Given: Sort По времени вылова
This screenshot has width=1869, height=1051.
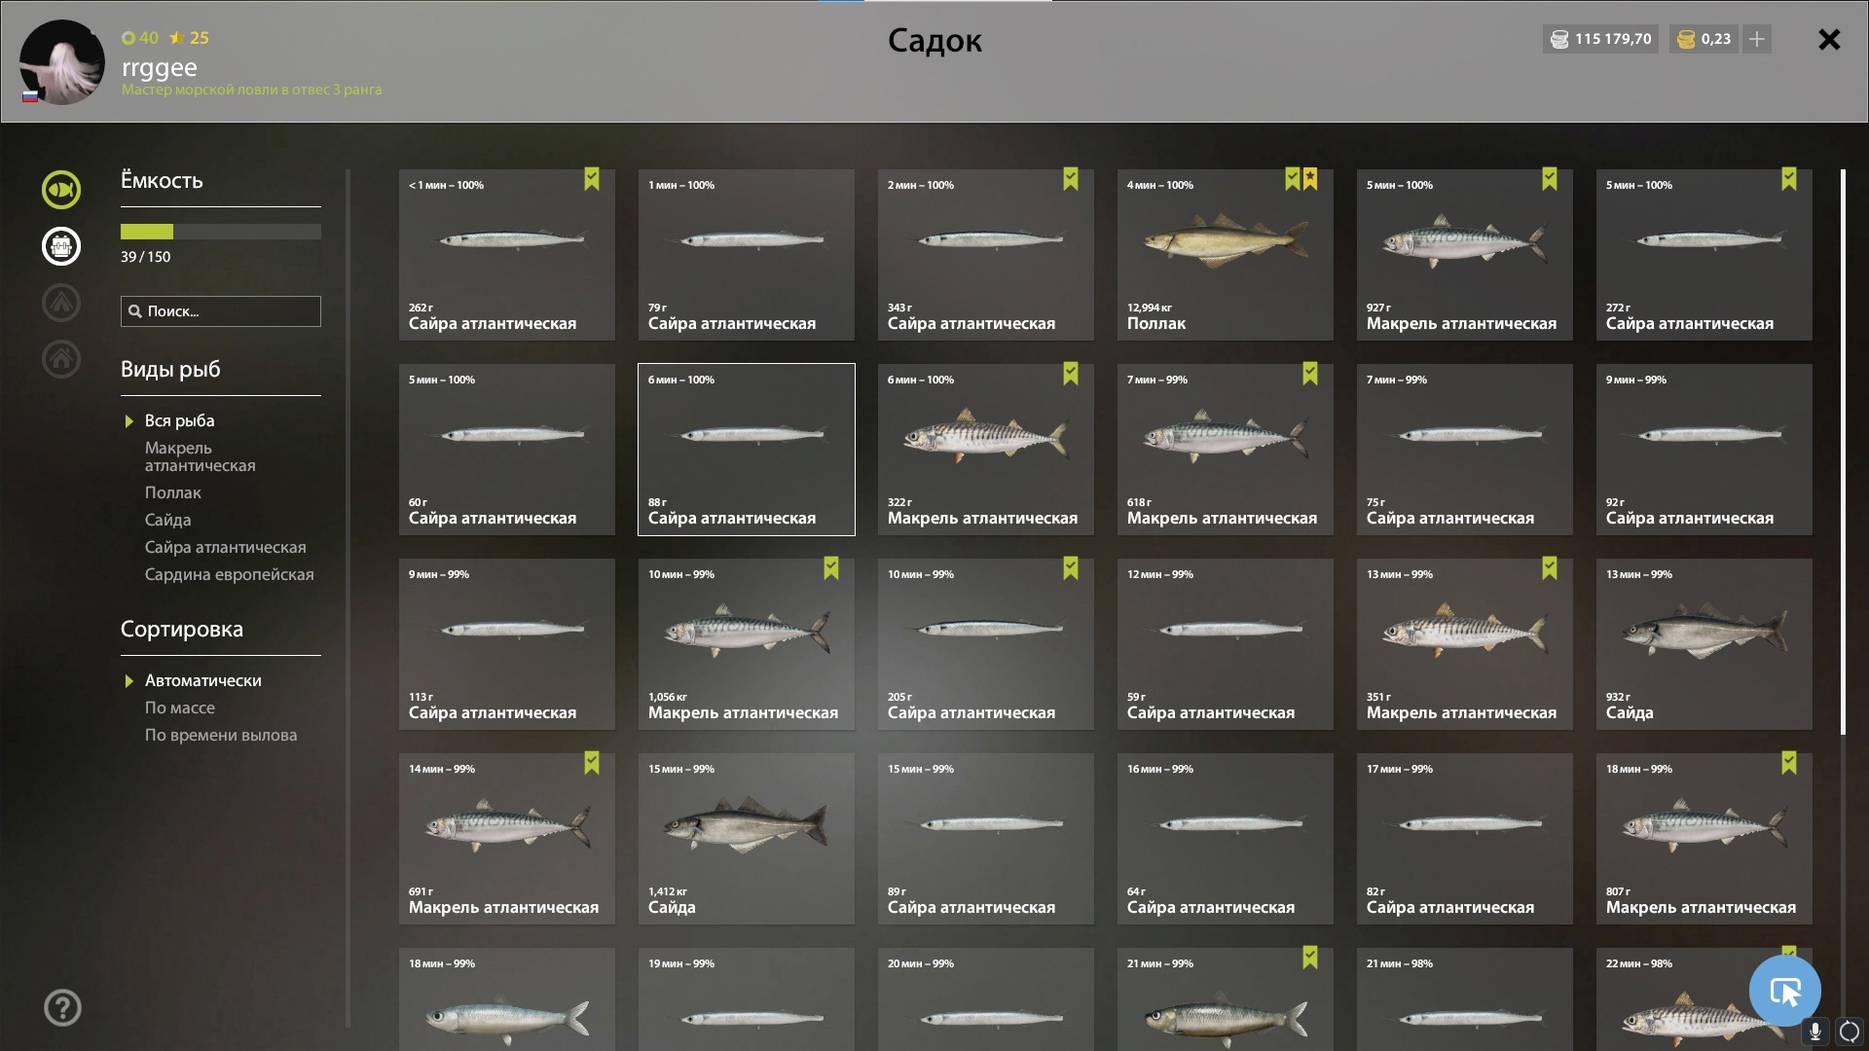Looking at the screenshot, I should (221, 736).
